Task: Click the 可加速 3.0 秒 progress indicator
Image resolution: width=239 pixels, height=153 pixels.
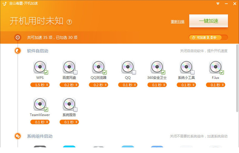Action: pos(208,38)
